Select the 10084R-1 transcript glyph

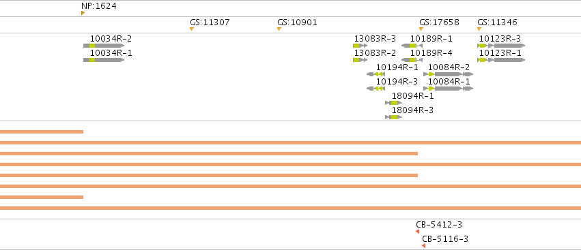449,89
